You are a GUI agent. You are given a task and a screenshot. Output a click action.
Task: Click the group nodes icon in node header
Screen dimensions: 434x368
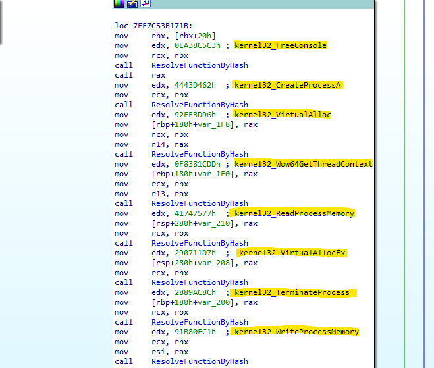coord(146,3)
